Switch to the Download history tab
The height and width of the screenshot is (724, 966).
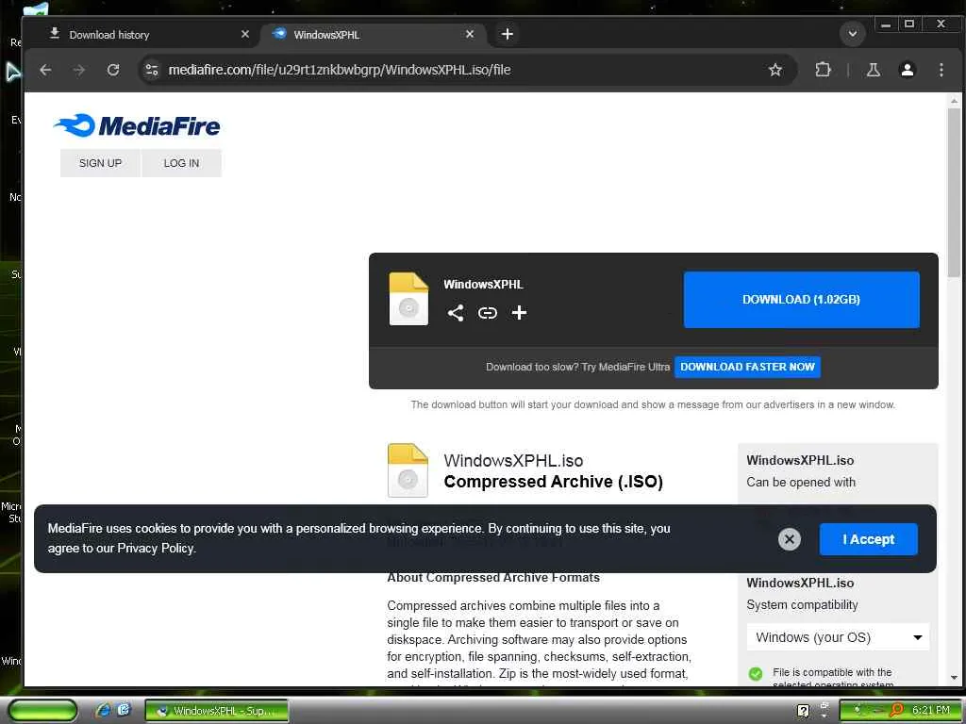[149, 35]
